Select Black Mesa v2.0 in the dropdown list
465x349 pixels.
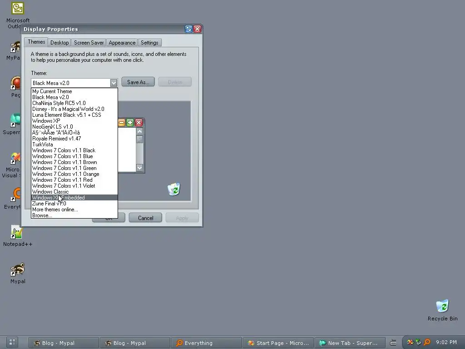click(74, 97)
